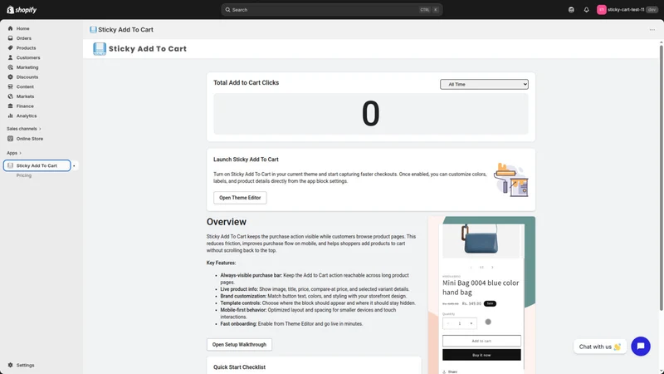This screenshot has width=664, height=374.
Task: Open the Online Store icon
Action: 10,139
